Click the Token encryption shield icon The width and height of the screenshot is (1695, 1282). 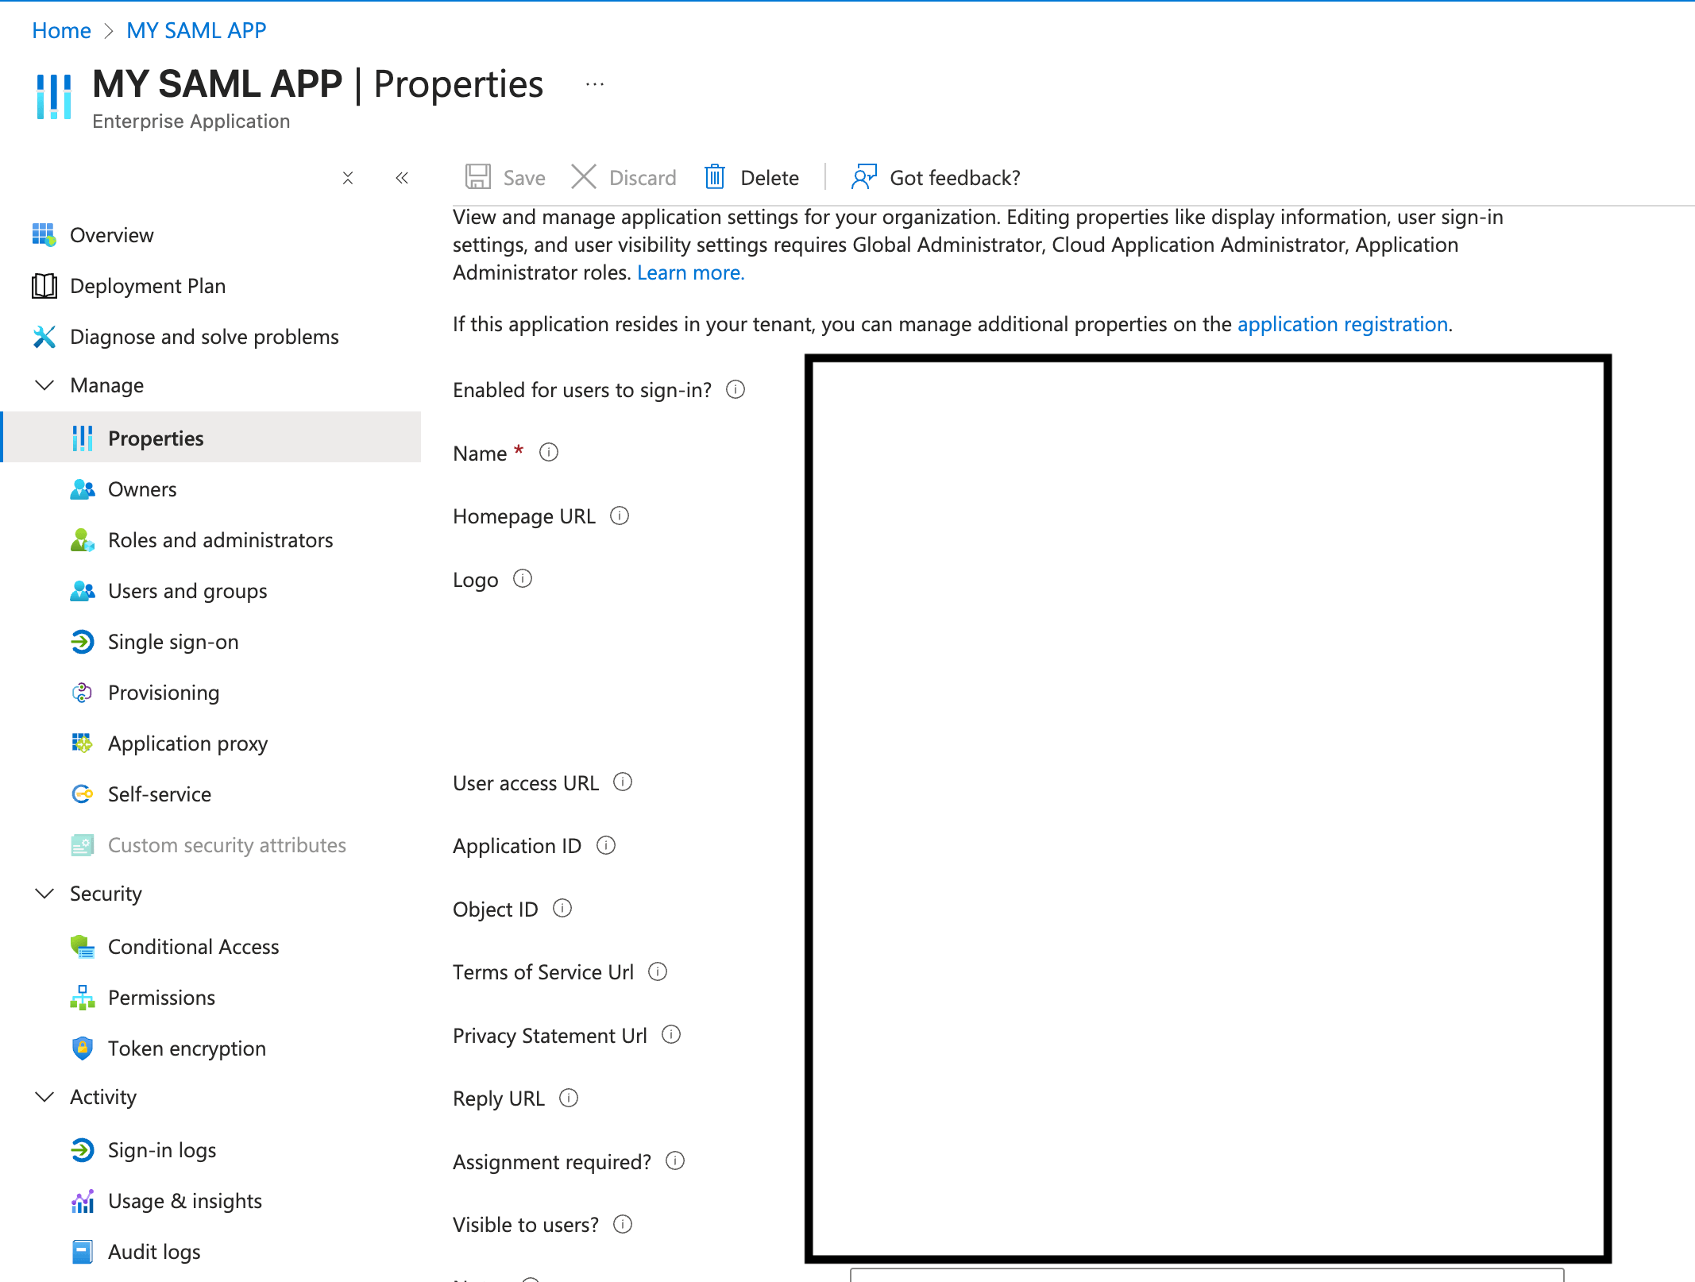point(83,1048)
